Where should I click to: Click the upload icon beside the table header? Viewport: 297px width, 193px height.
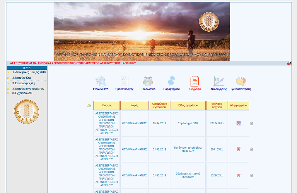89,105
